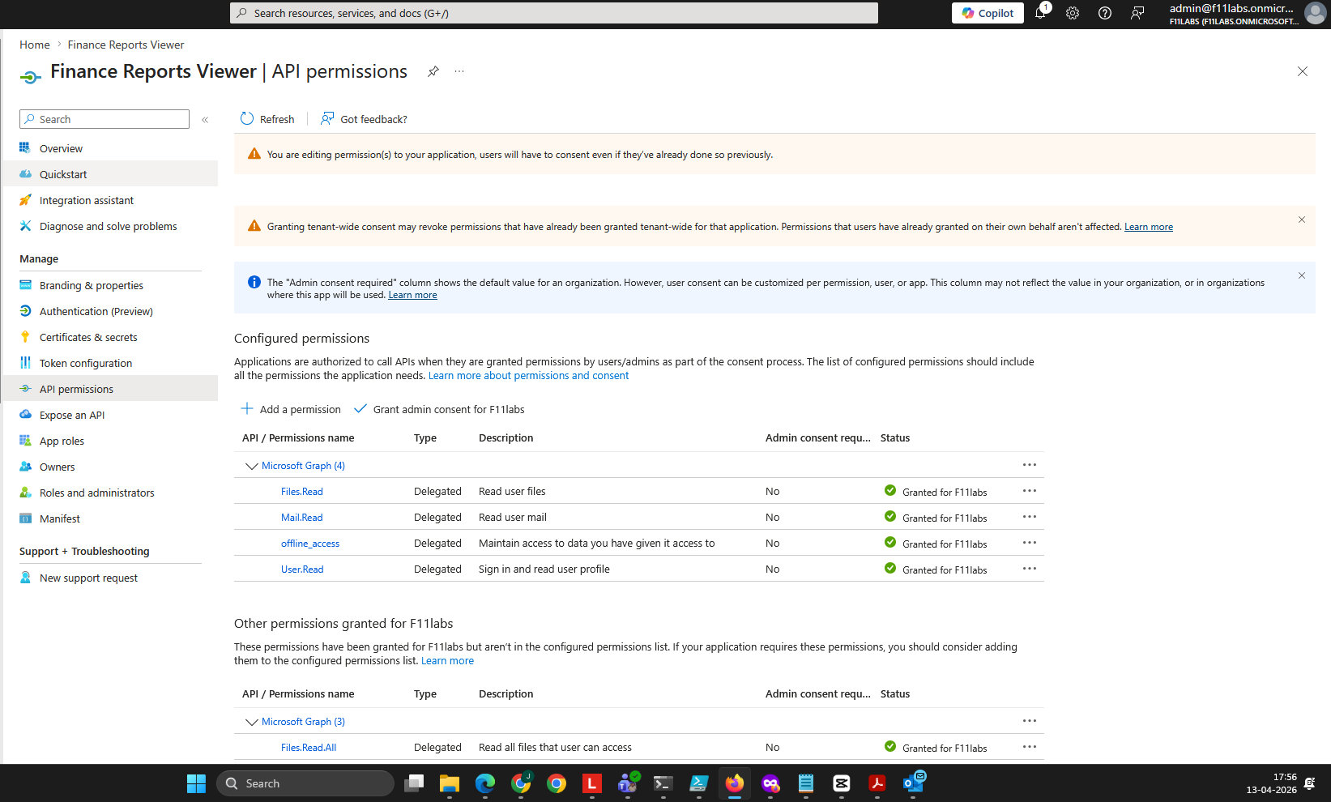1331x802 pixels.
Task: Open portal settings gear icon
Action: pos(1073,13)
